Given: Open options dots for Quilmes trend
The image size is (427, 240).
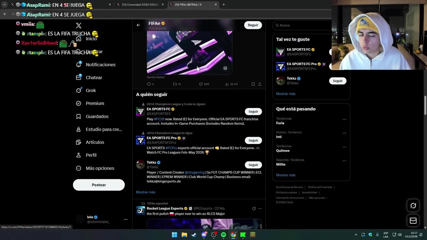Looking at the screenshot, I should click(x=344, y=147).
